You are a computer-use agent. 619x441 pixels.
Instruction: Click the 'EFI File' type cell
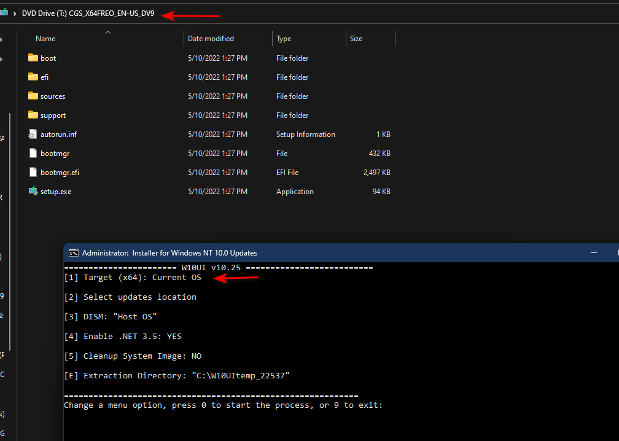point(287,173)
